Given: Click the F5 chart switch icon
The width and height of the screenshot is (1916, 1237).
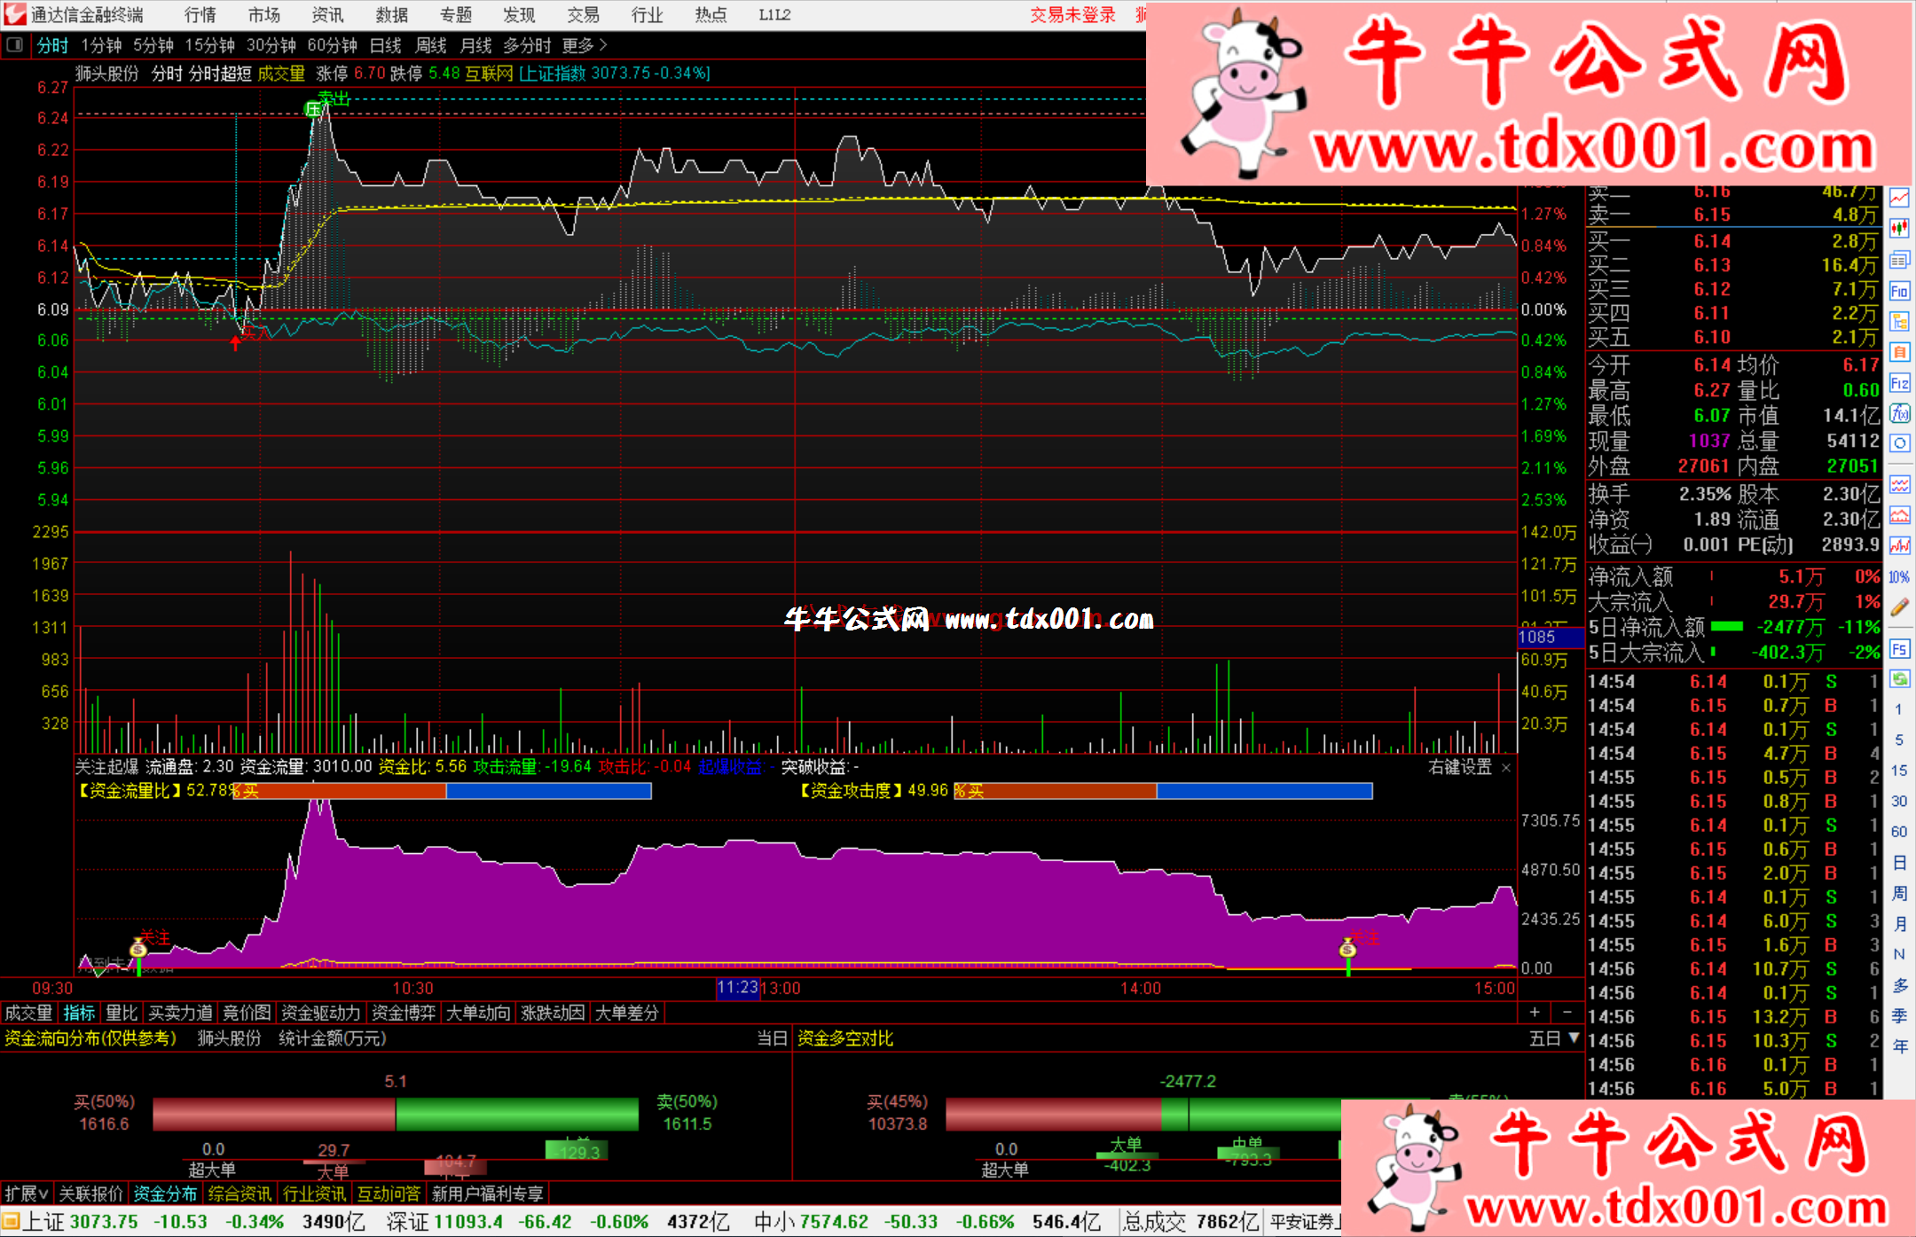Looking at the screenshot, I should 1899,649.
